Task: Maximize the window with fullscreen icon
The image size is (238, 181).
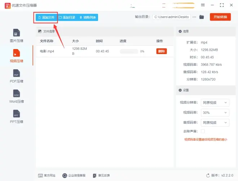Action: pos(222,5)
